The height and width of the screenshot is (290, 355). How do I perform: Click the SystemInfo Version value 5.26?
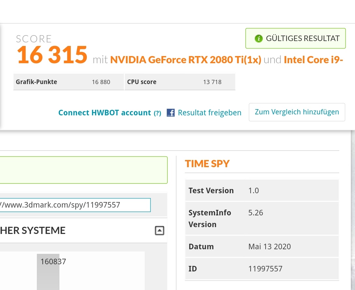[255, 213]
